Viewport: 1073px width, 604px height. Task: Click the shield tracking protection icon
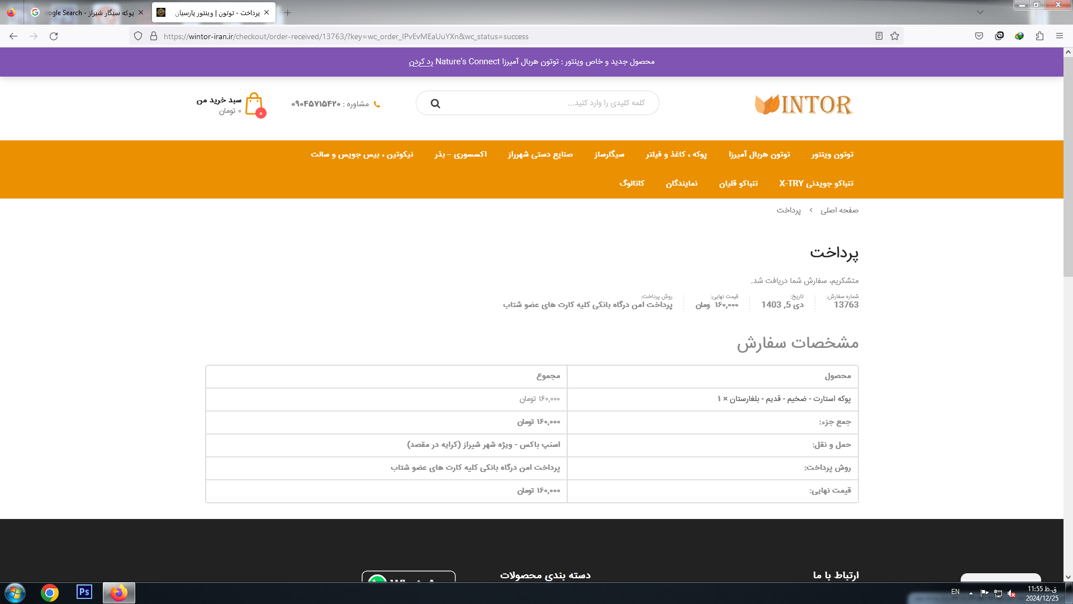click(138, 36)
